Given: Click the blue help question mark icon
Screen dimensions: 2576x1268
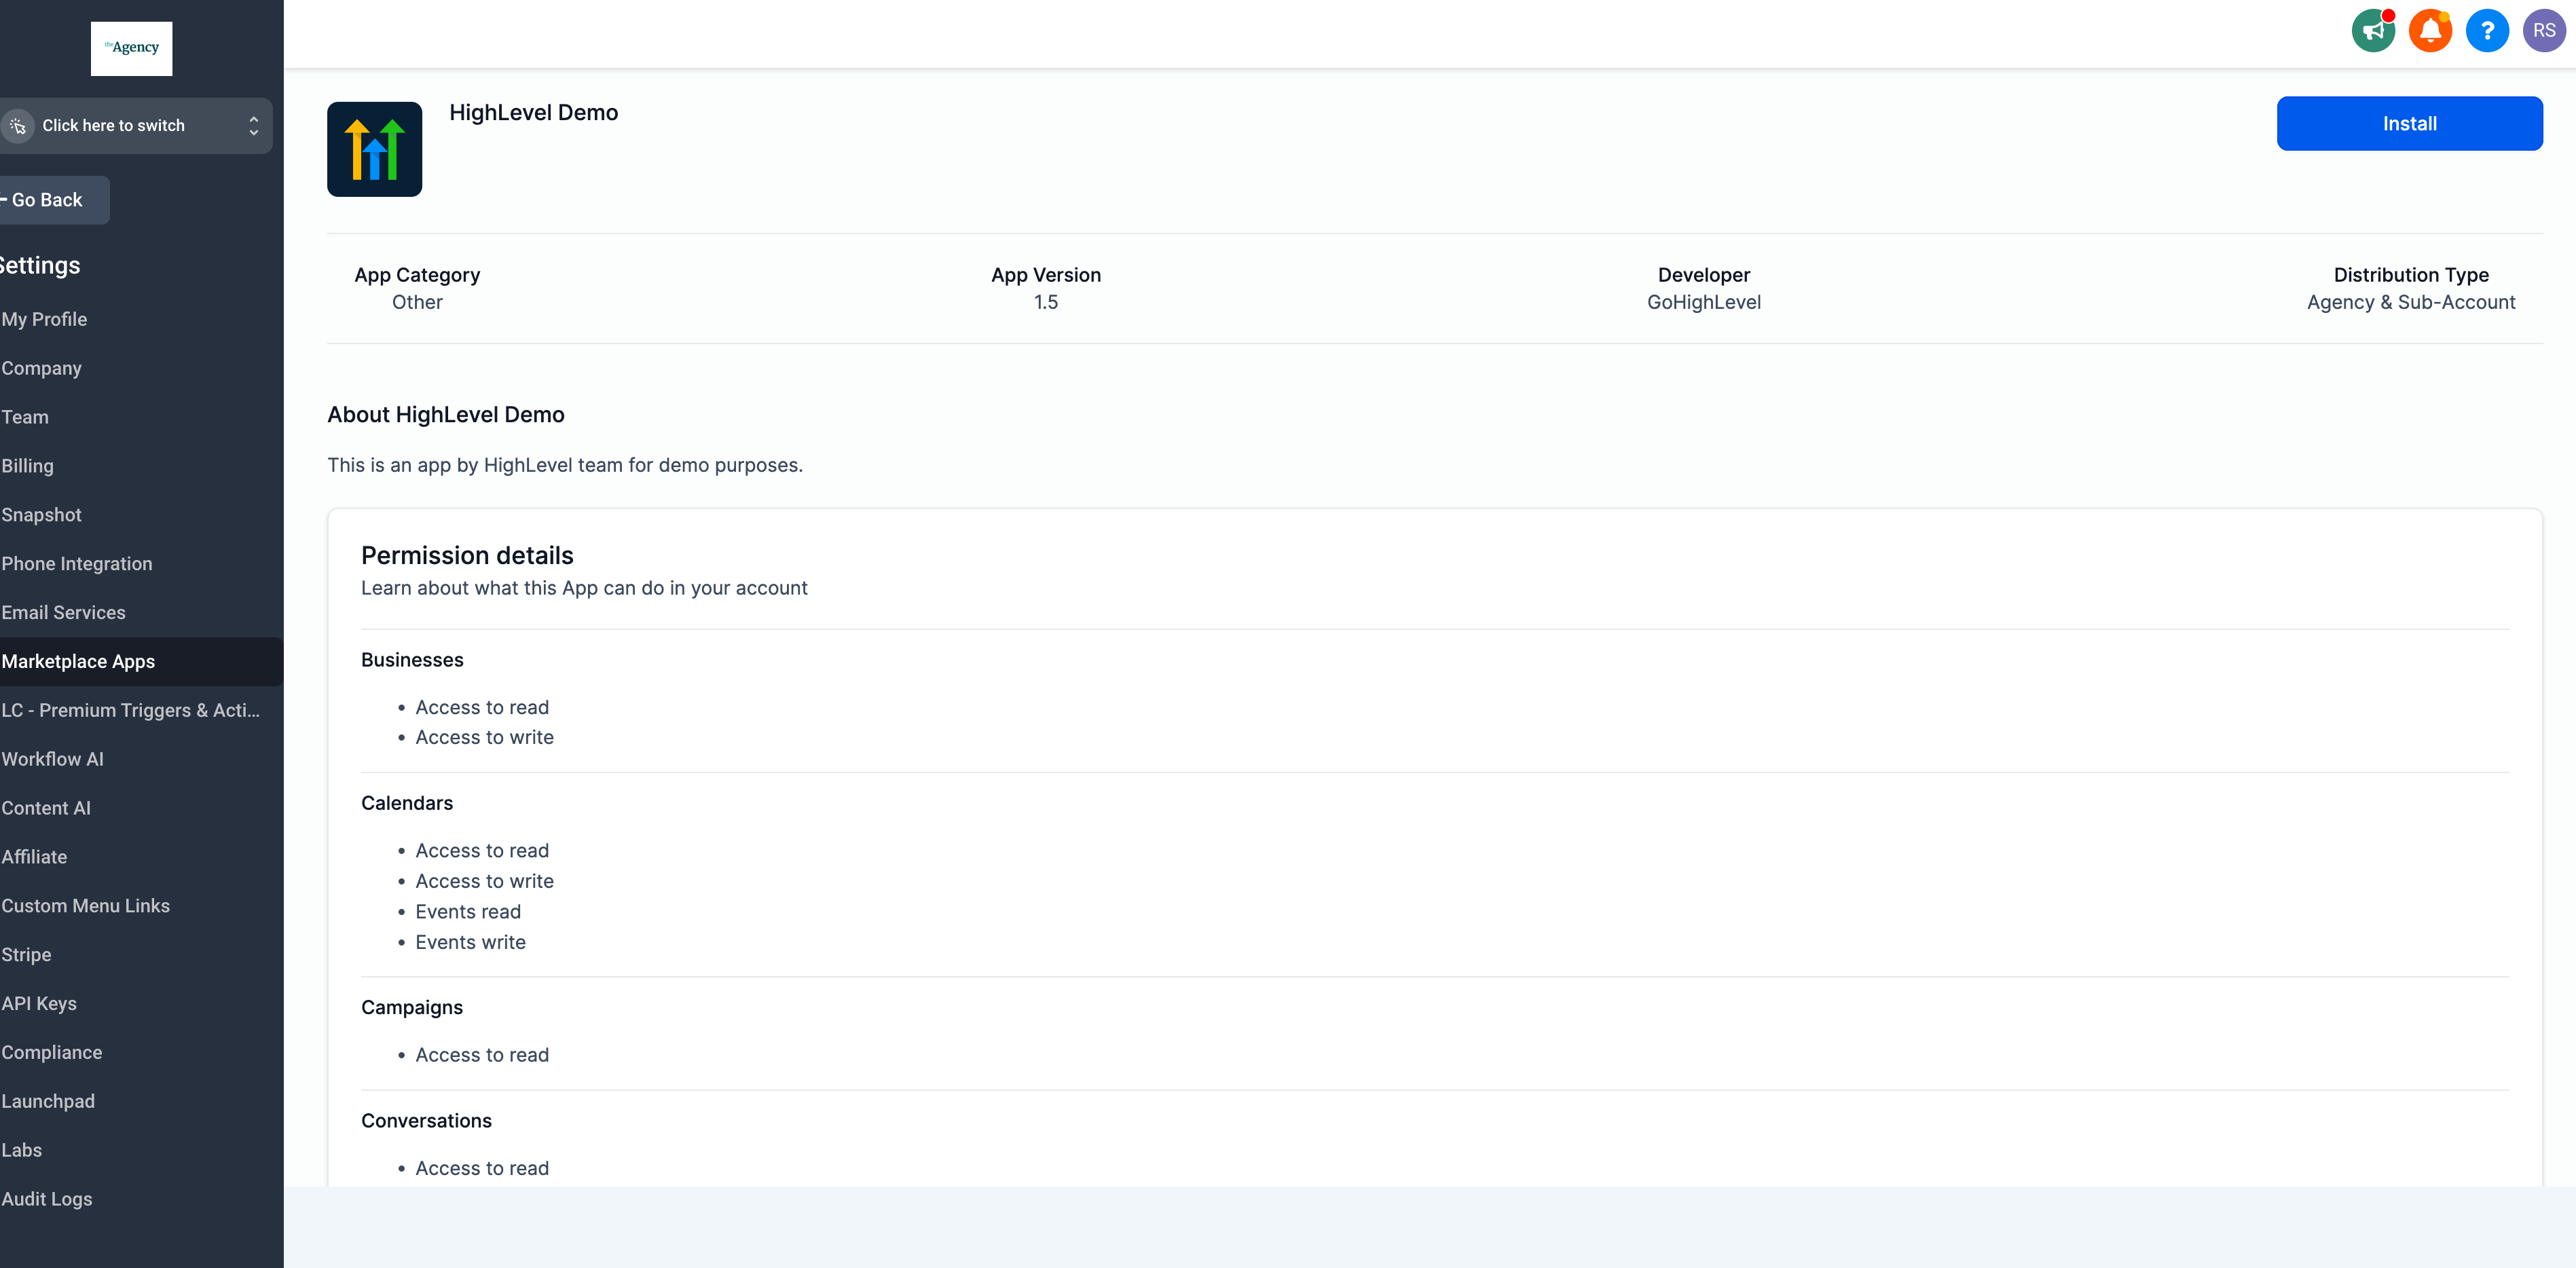Looking at the screenshot, I should click(2487, 31).
